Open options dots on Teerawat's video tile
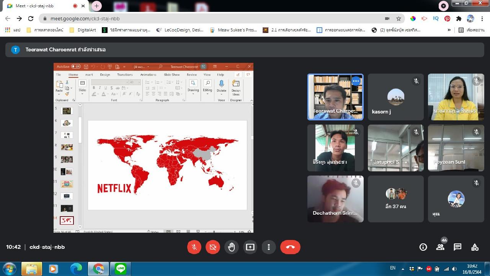490x276 pixels. click(356, 81)
